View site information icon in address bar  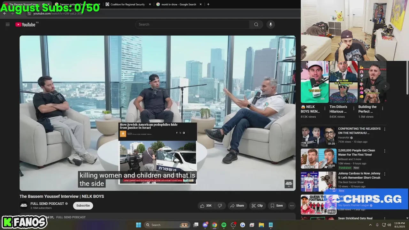[x=29, y=13]
